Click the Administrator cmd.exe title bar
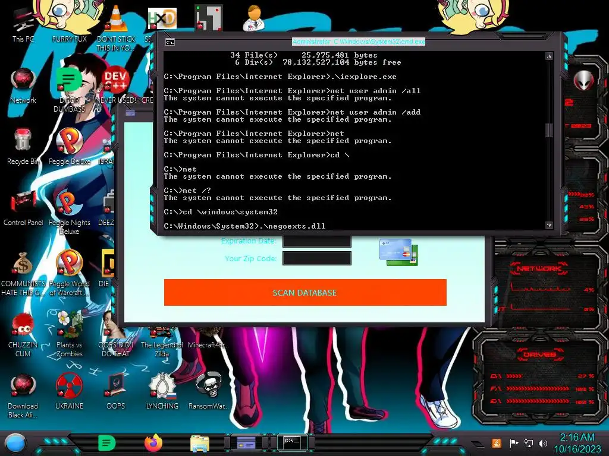Viewport: 609px width, 456px height. (x=359, y=42)
